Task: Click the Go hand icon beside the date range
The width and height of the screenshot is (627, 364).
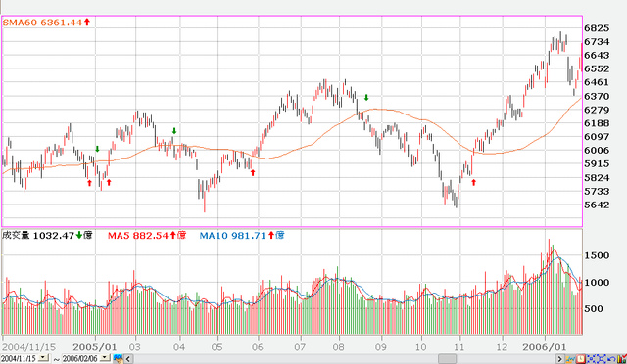Action: (x=118, y=358)
